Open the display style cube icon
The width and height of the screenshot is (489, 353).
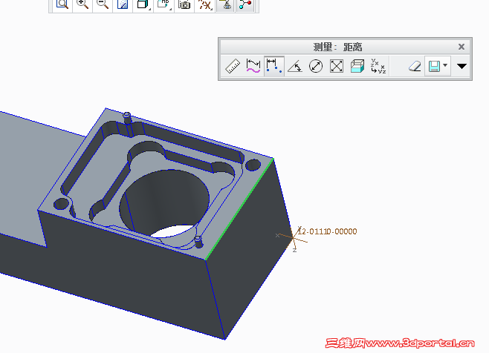143,4
